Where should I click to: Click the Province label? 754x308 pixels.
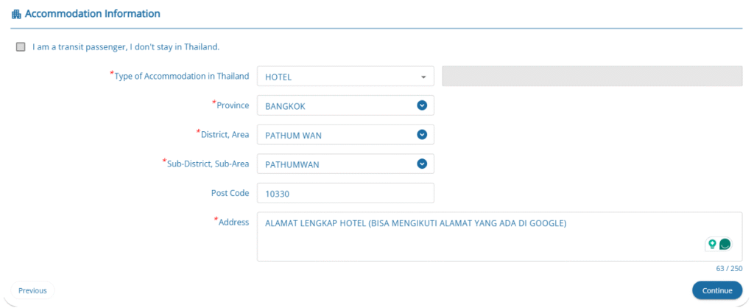coord(233,105)
